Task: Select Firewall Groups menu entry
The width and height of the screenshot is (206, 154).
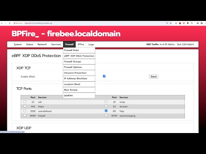Action: coord(79,62)
